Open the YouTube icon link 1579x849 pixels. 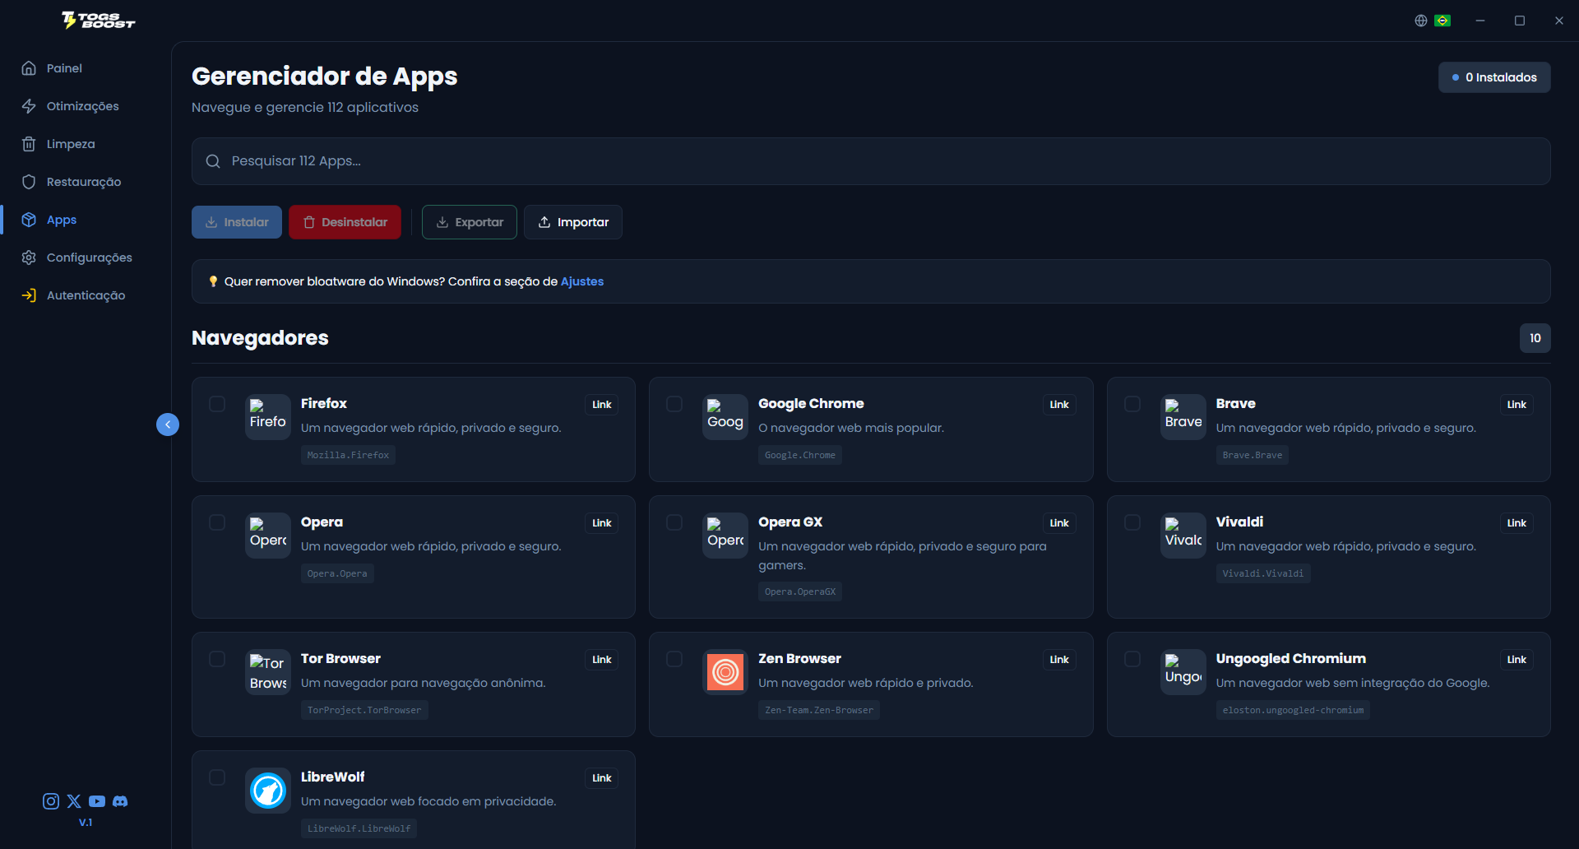point(97,801)
